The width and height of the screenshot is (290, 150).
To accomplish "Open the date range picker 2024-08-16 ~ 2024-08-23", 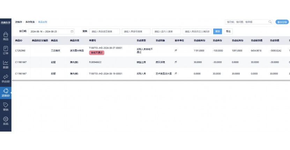I will (51, 31).
